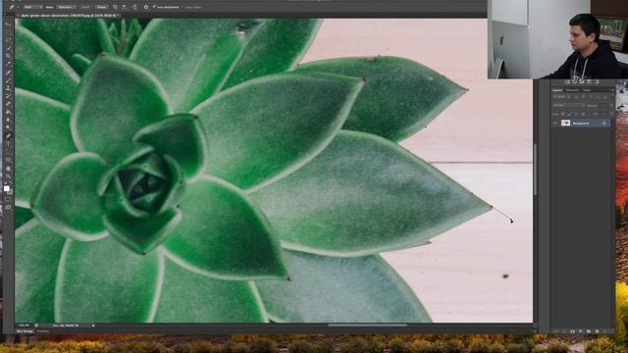This screenshot has height=353, width=628.
Task: Click the Mask button in options bar
Action: click(x=85, y=7)
